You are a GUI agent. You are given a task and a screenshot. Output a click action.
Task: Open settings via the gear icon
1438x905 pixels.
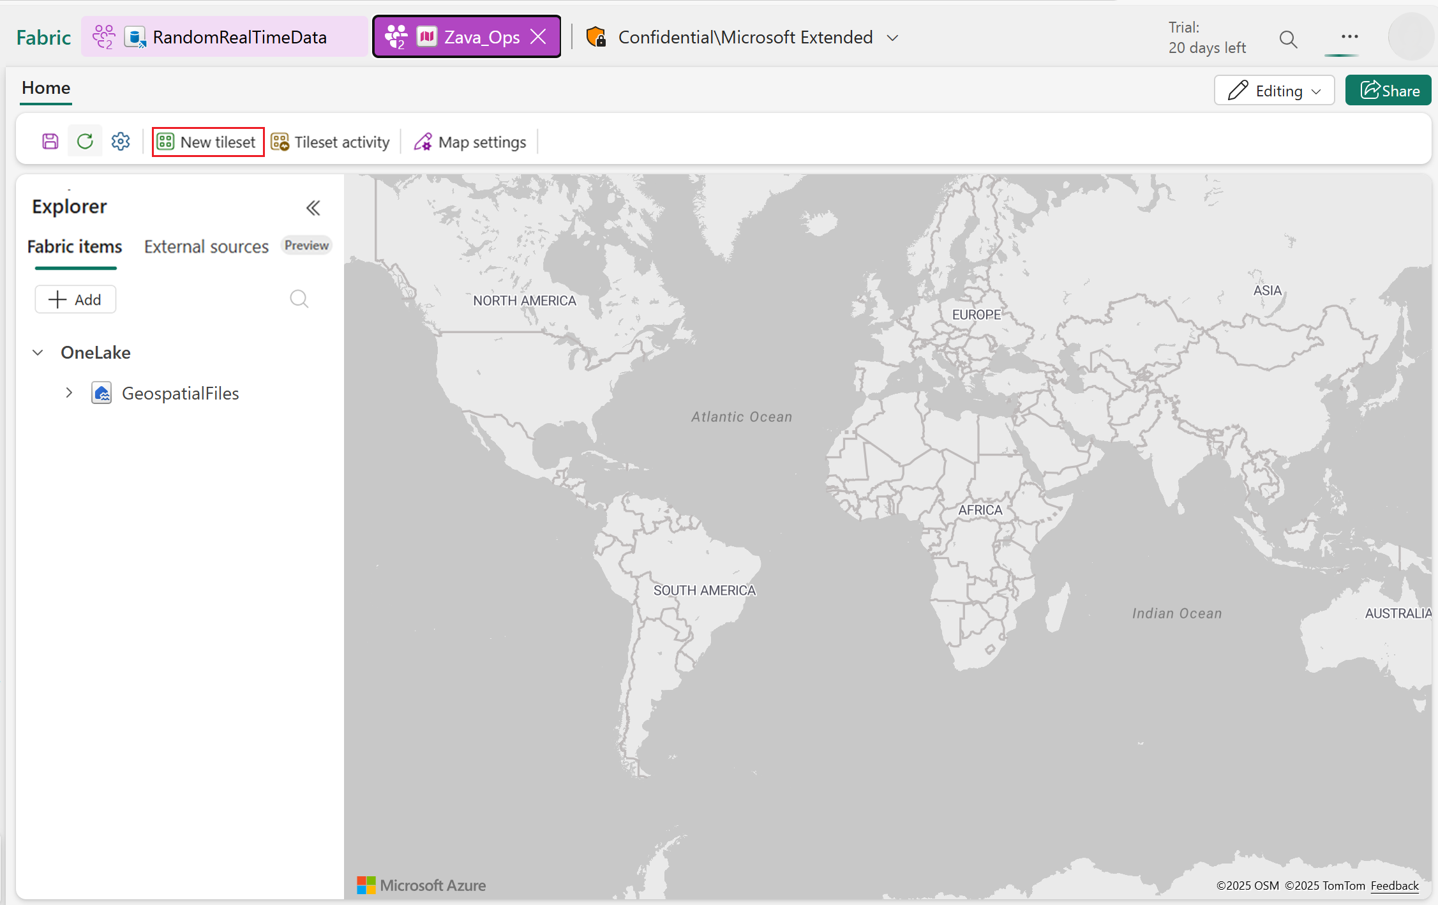pyautogui.click(x=121, y=141)
